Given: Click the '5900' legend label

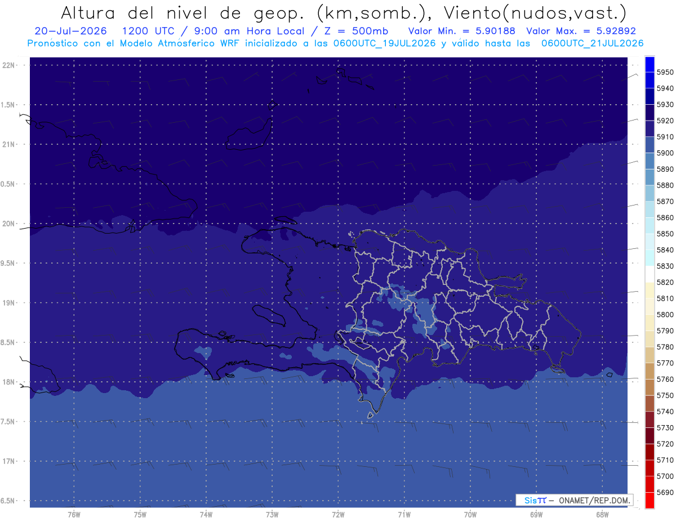Looking at the screenshot, I should click(x=665, y=153).
